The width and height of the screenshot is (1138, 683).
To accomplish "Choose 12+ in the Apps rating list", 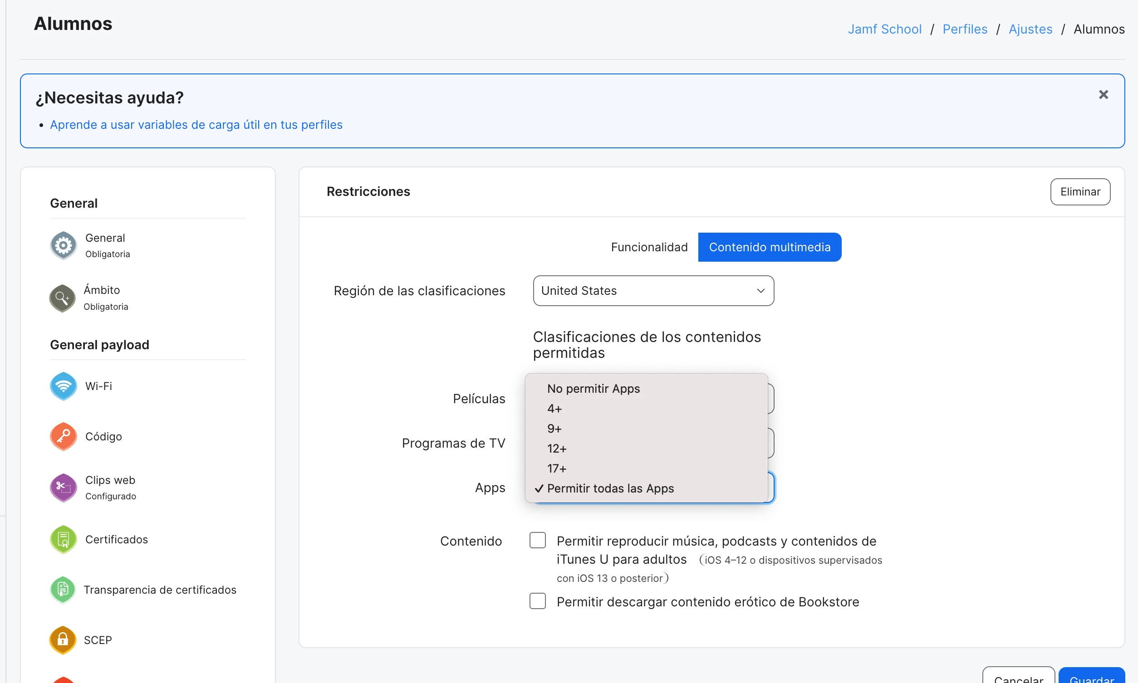I will click(x=557, y=449).
